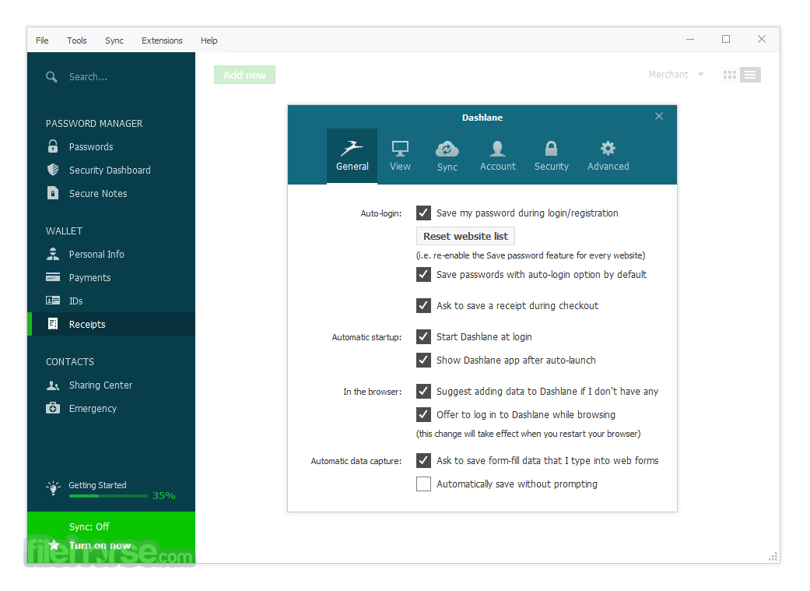Select the View tab label
Screen dimensions: 810x591
(x=401, y=167)
